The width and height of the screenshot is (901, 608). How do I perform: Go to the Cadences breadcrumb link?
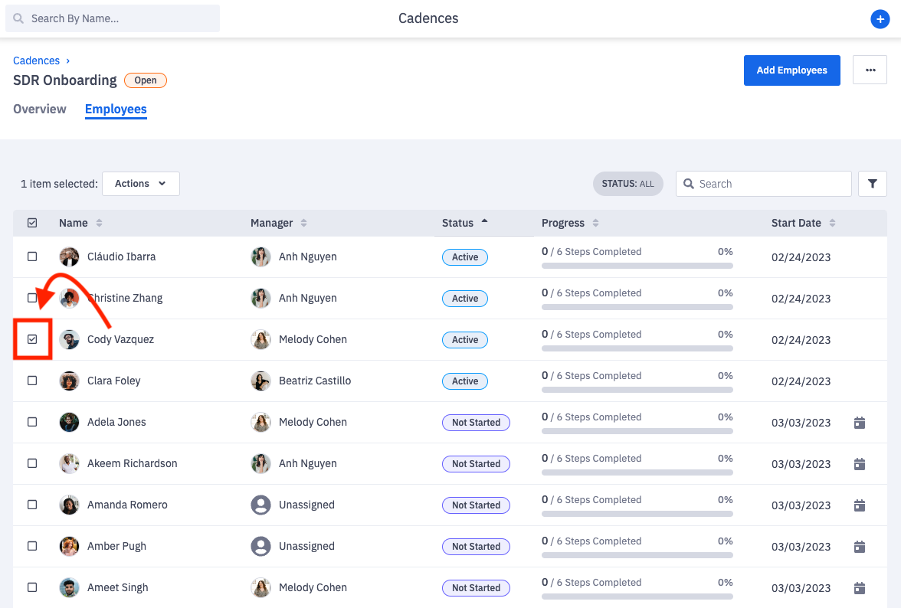click(x=36, y=60)
